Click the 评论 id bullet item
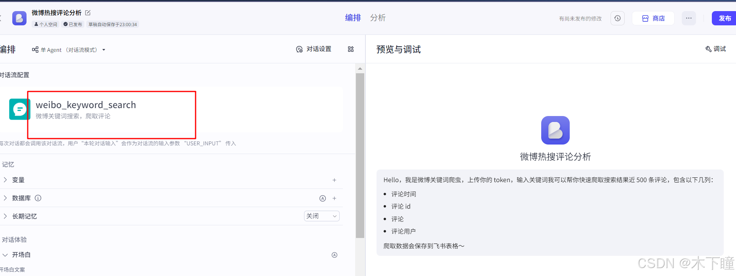Screen dimensions: 736x276 coord(401,206)
